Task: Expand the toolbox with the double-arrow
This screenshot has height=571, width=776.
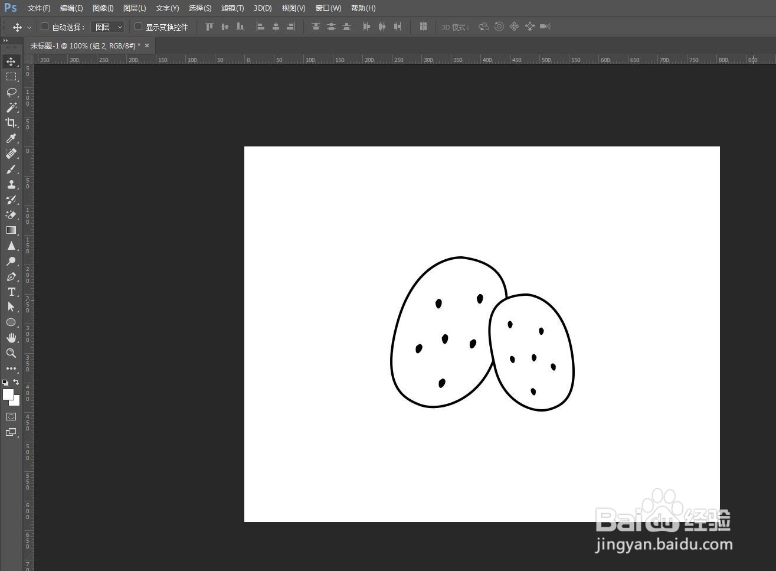Action: click(x=5, y=41)
